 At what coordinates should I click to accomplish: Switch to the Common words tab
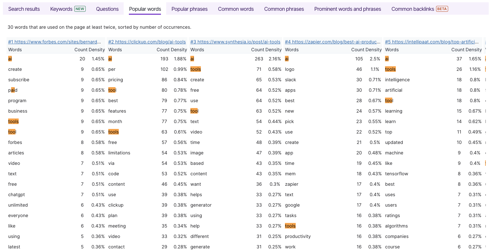pos(236,9)
